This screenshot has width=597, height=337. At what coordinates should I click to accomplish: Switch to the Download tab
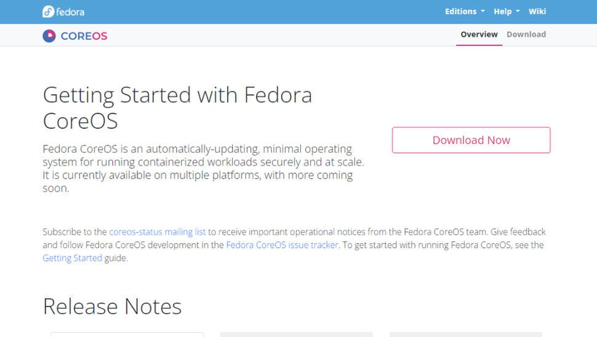click(x=526, y=34)
